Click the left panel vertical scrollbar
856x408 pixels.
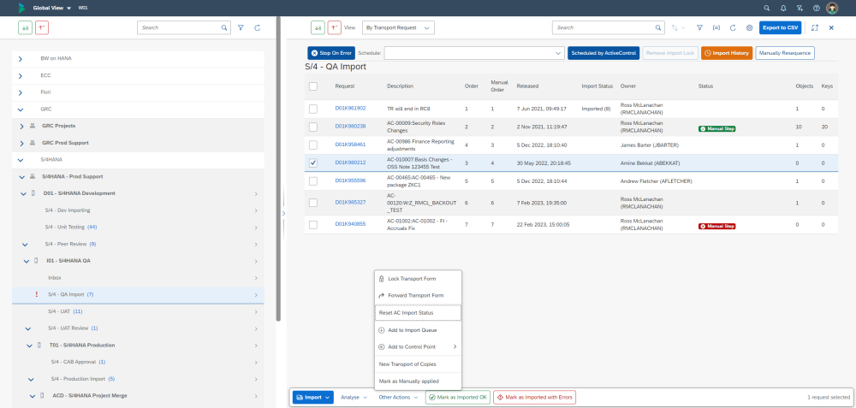click(277, 171)
